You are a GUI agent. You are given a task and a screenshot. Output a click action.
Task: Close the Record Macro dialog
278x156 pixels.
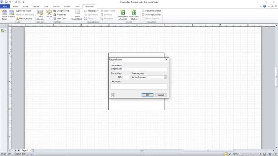pos(166,60)
